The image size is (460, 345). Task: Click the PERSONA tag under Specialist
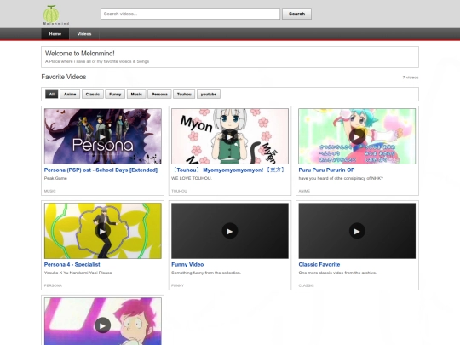[x=53, y=285]
